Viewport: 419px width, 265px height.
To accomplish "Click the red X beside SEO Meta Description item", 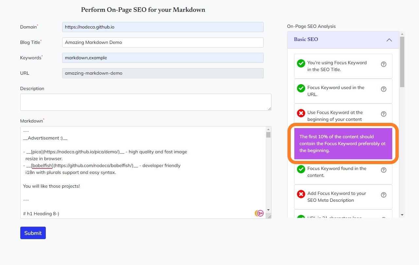I will pyautogui.click(x=301, y=194).
